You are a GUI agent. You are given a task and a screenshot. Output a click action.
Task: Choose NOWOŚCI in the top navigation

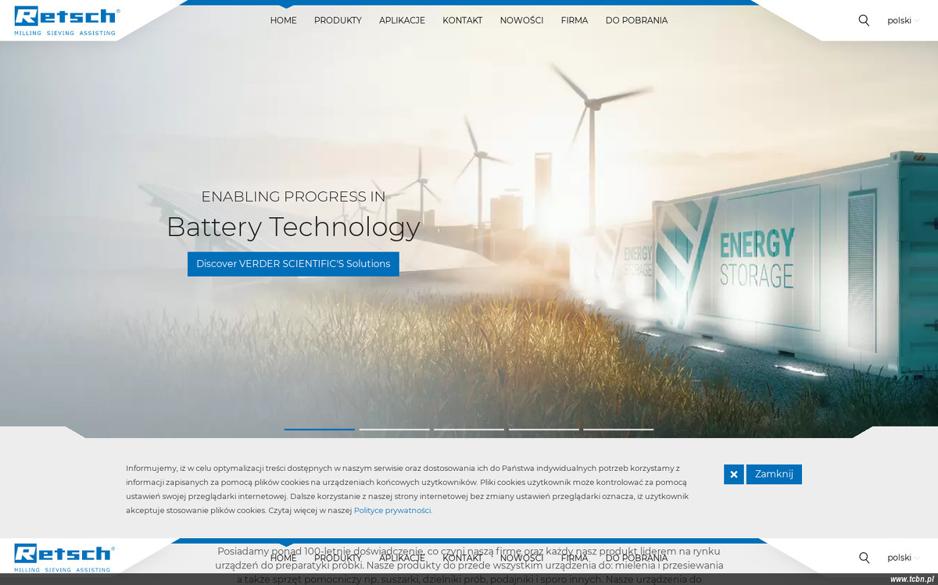(521, 20)
